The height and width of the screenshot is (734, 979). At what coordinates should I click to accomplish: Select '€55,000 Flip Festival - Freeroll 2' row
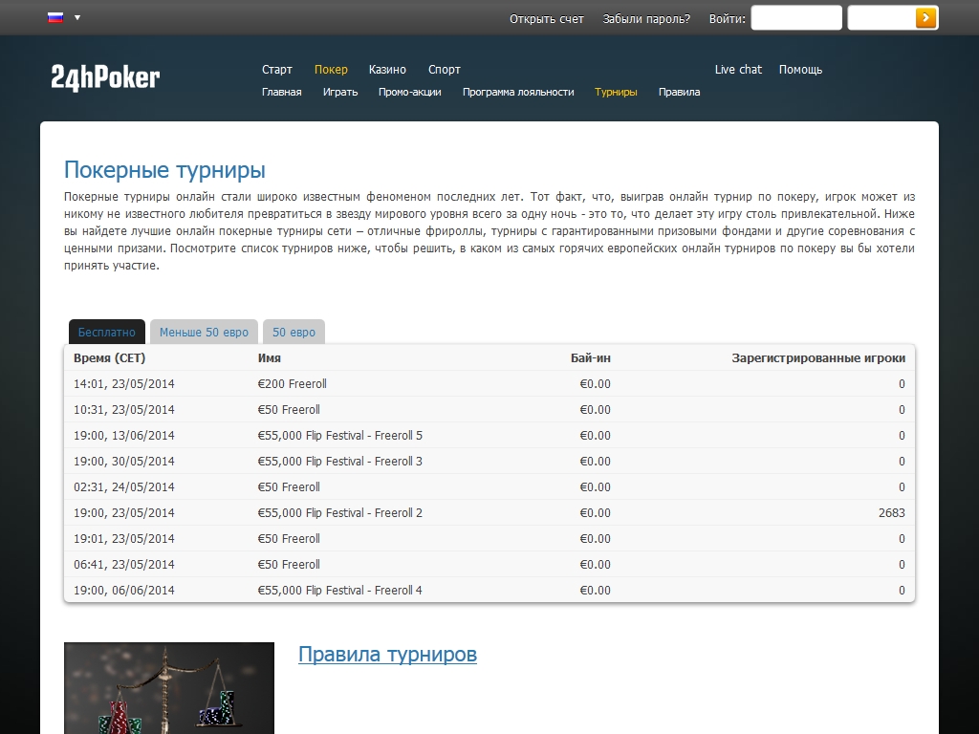(x=339, y=513)
